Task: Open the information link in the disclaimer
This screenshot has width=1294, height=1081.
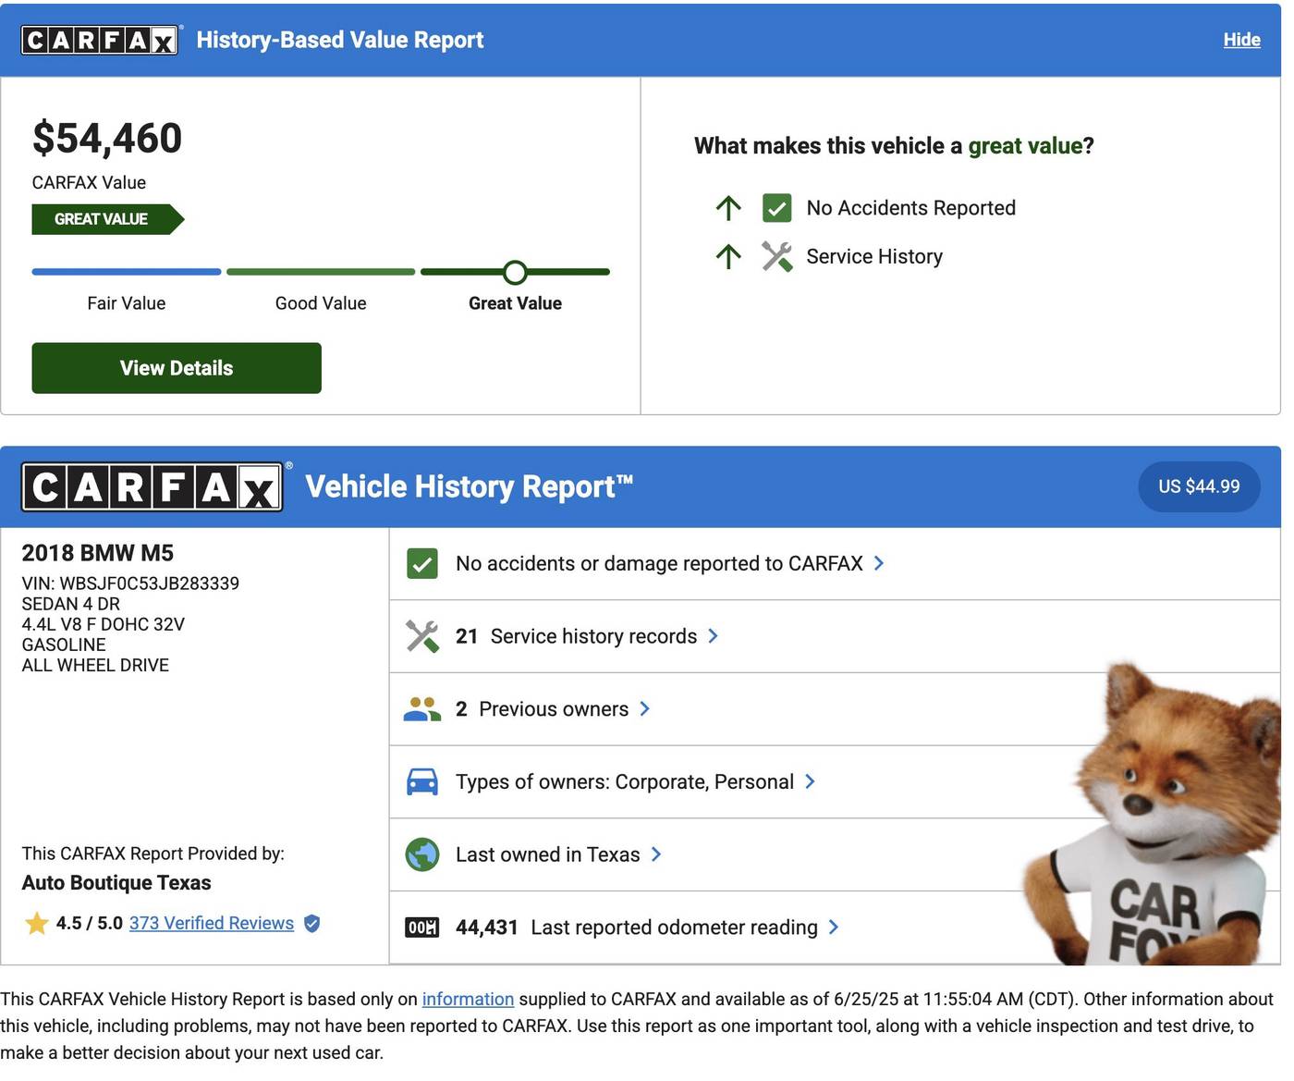Action: point(468,1000)
